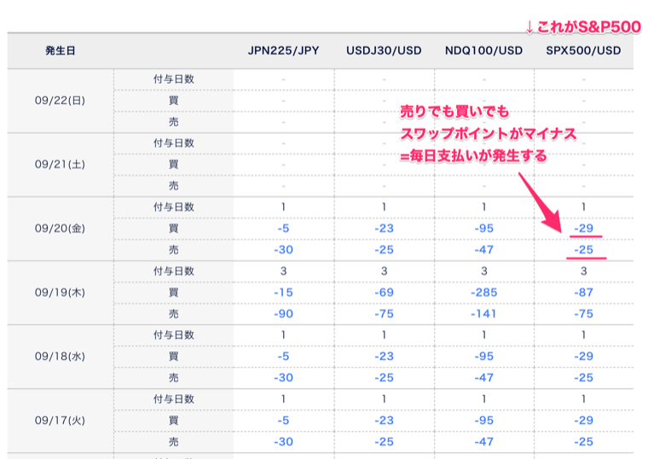The height and width of the screenshot is (459, 648).
Task: Click 09/20 NDQ100/USD sell value -47
Action: coord(484,250)
